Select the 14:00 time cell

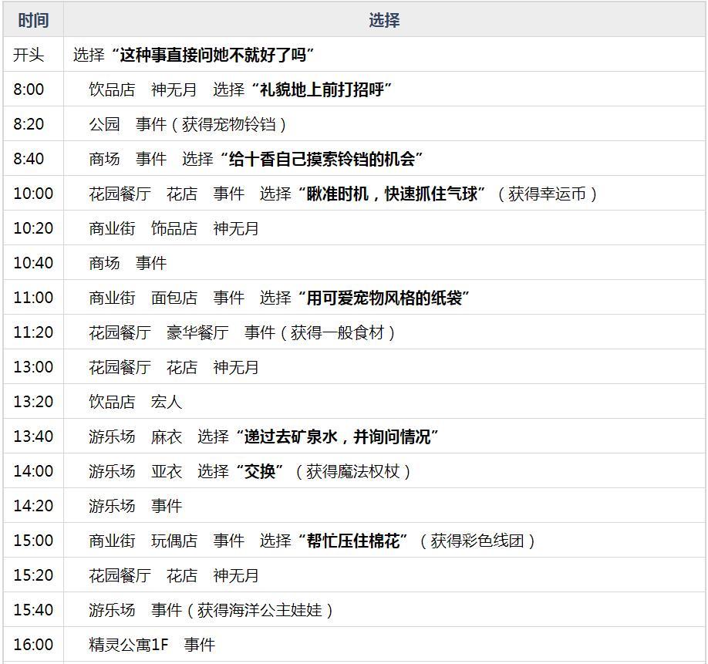[33, 471]
